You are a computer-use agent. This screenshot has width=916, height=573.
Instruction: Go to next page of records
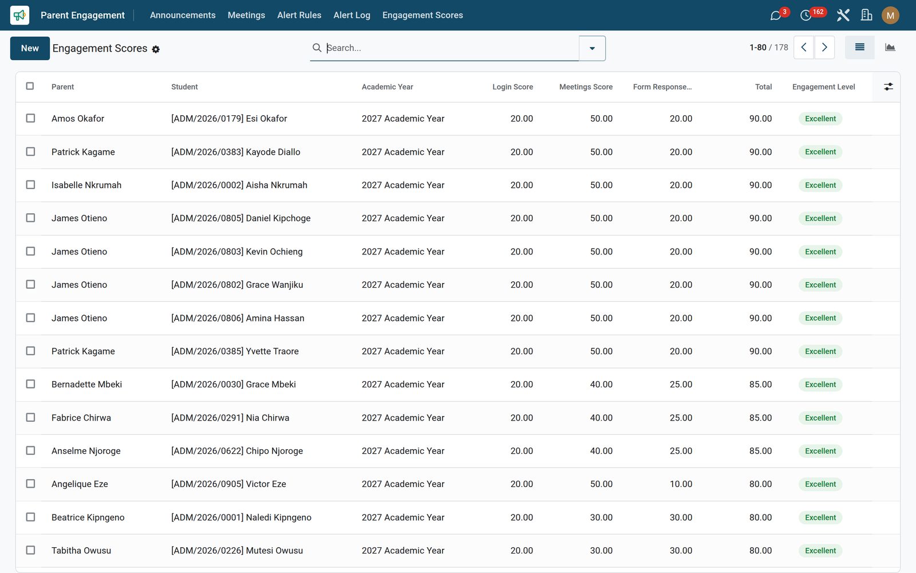[x=824, y=48]
